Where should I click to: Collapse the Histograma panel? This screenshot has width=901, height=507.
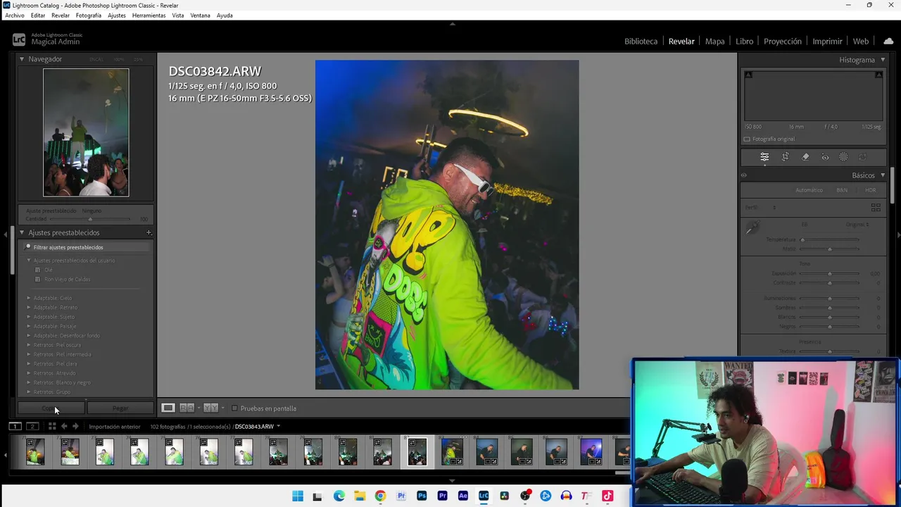(x=883, y=60)
